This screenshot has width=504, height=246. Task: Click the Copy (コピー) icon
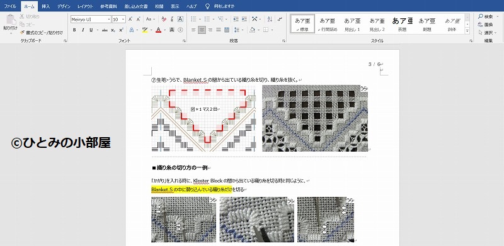pyautogui.click(x=22, y=25)
